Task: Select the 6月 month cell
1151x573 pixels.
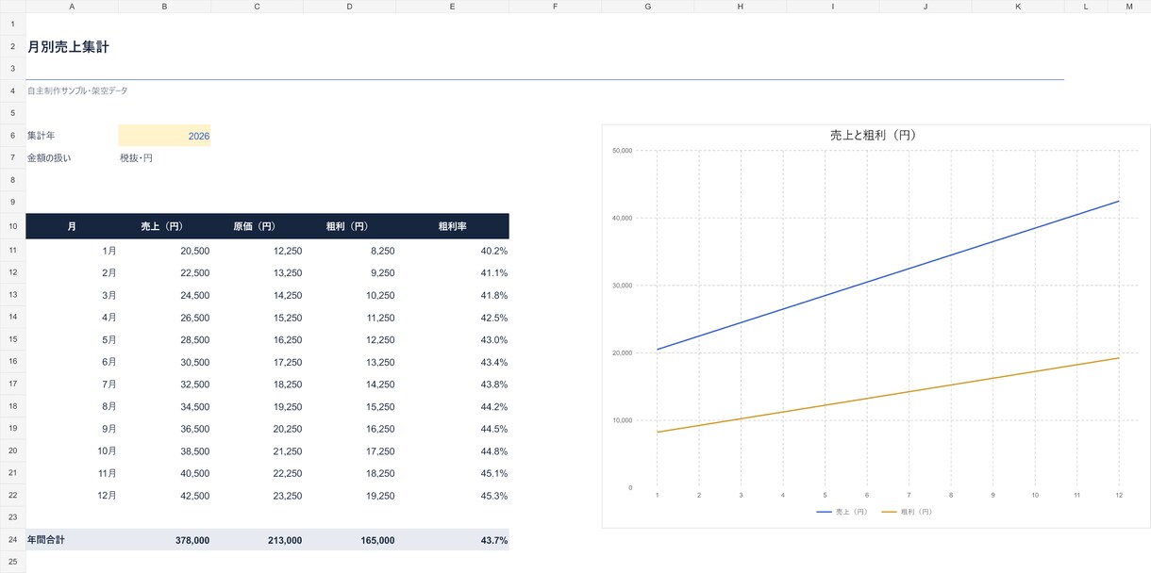Action: 73,362
